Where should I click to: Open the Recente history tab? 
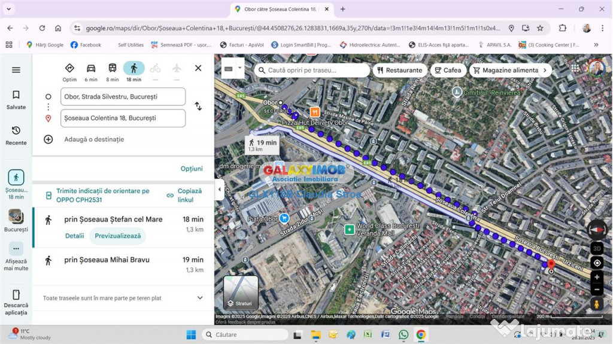click(16, 135)
